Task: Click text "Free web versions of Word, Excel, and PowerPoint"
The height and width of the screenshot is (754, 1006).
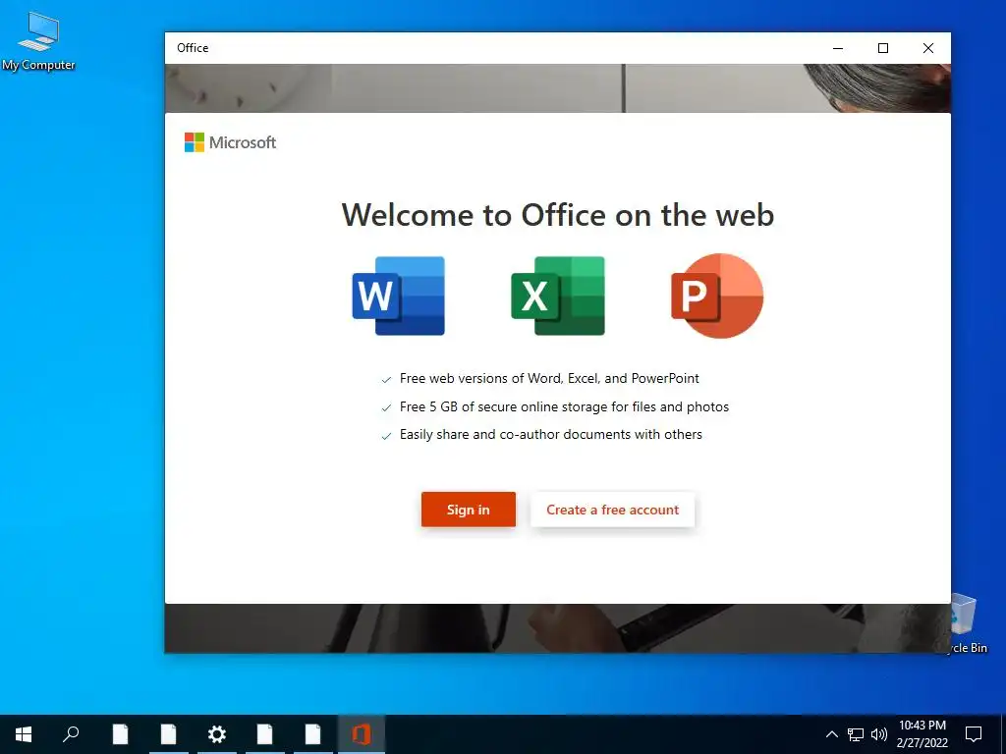Action: click(x=549, y=378)
